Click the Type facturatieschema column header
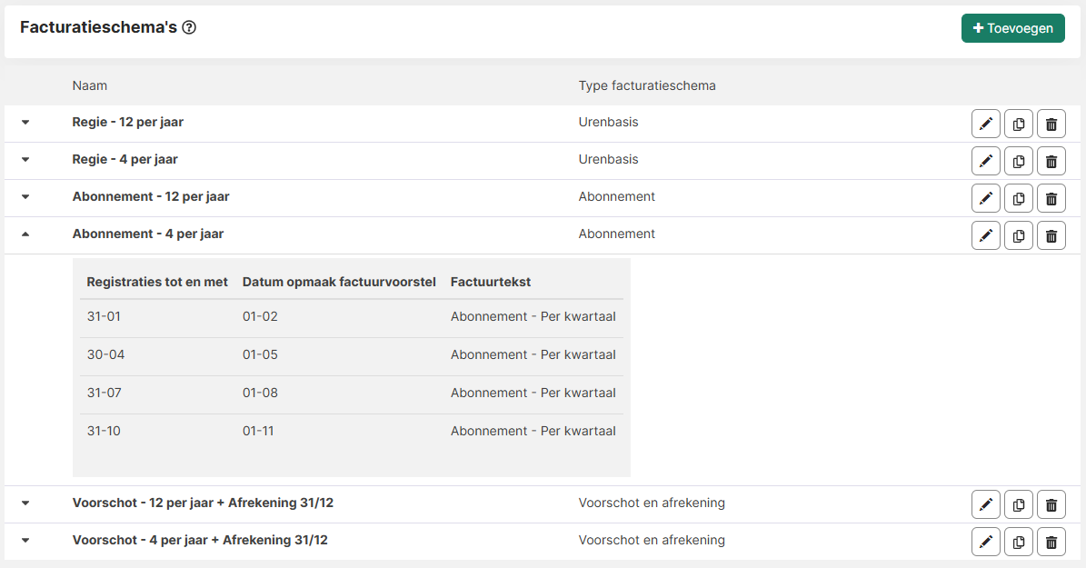The image size is (1086, 568). 647,85
